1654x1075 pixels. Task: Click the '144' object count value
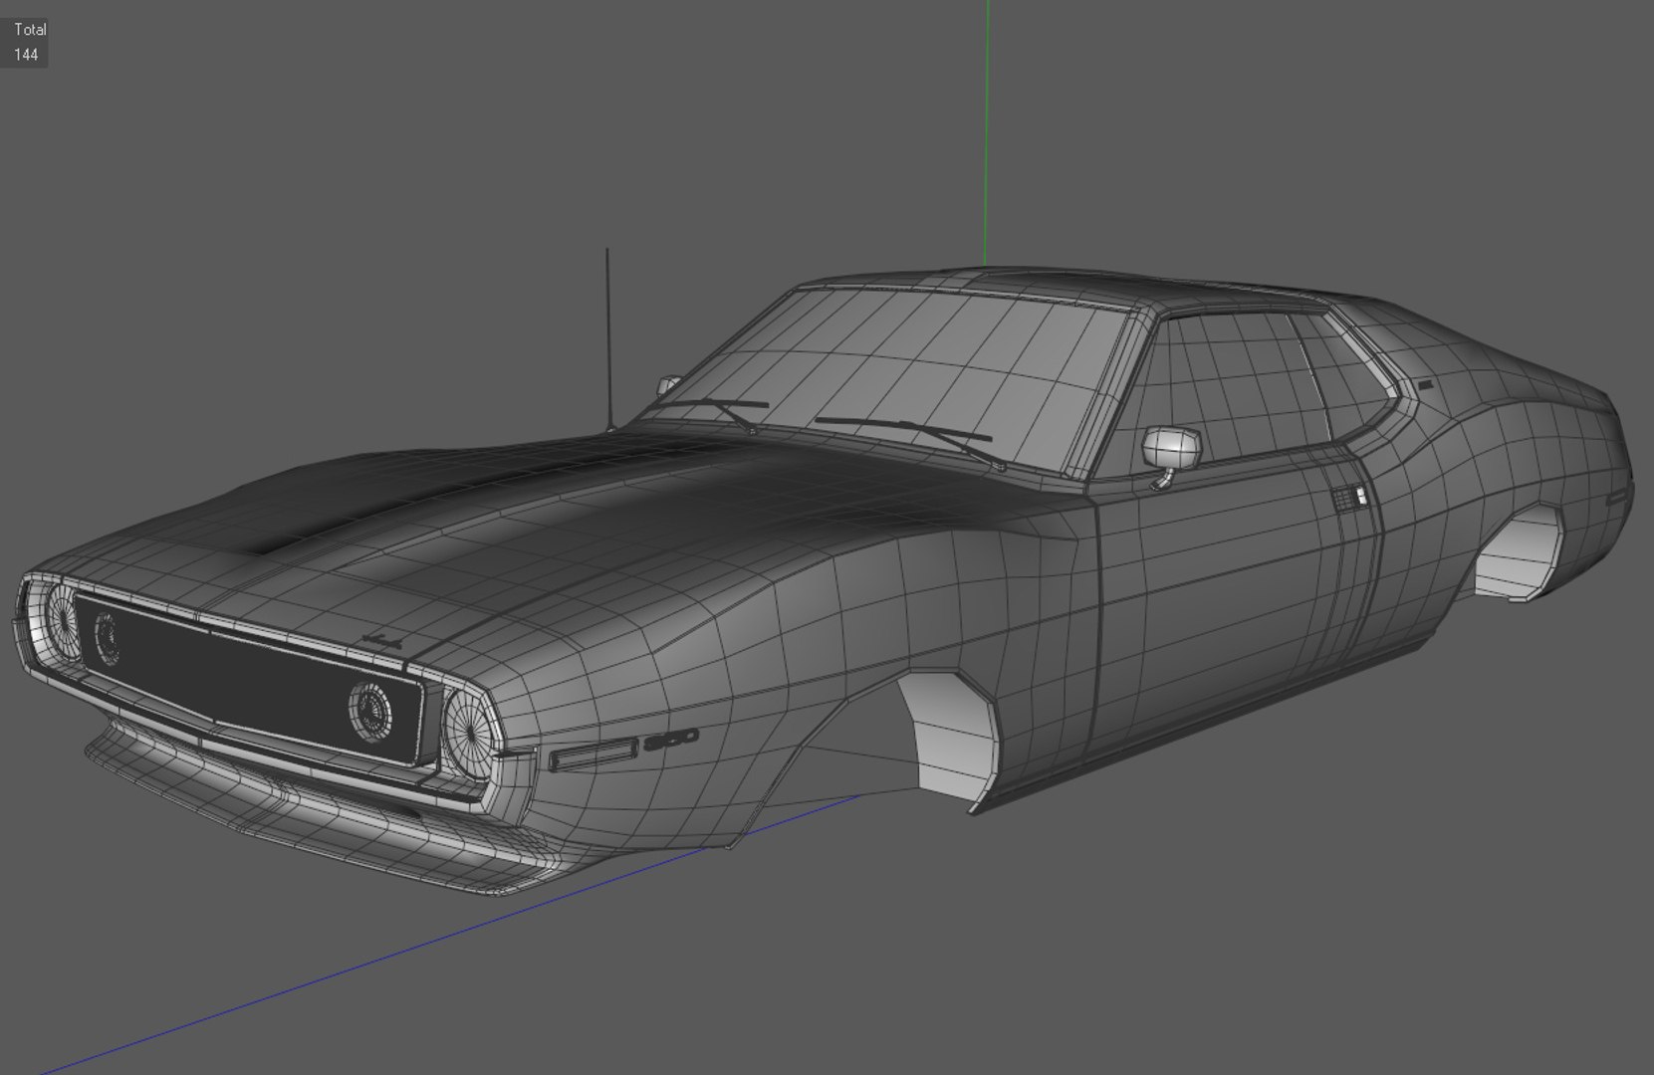pos(26,55)
